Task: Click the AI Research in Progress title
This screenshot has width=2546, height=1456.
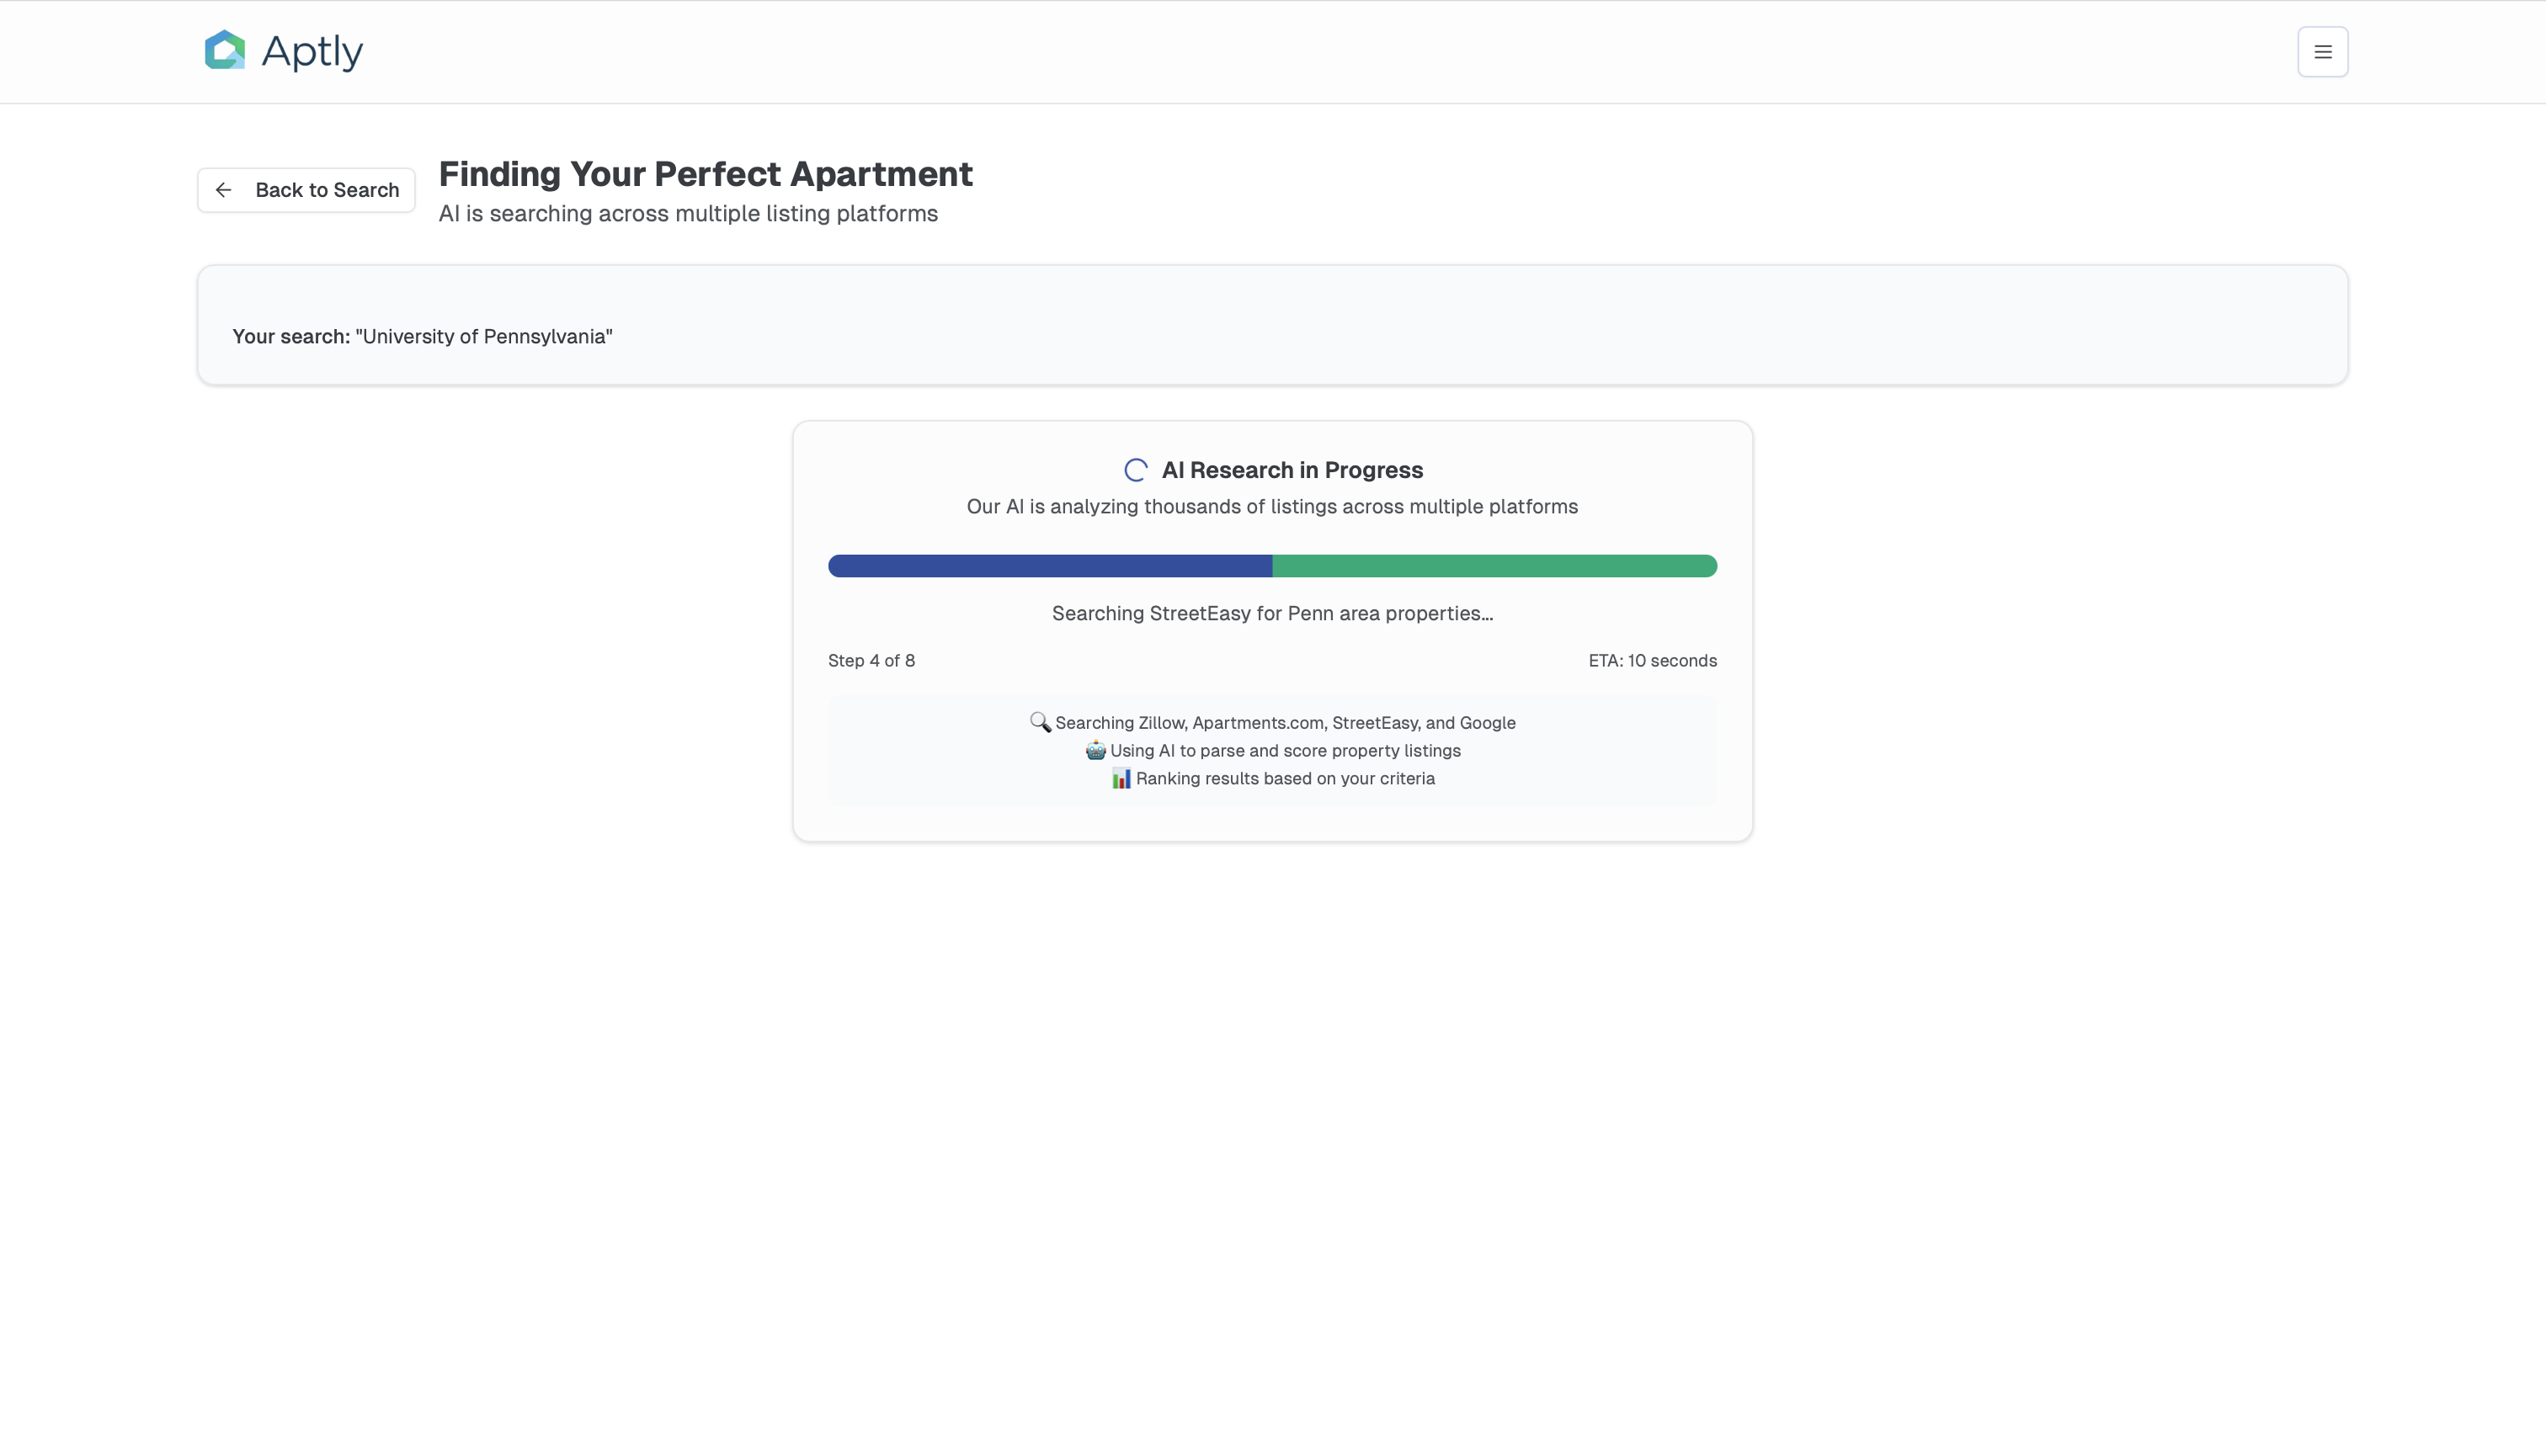Action: pyautogui.click(x=1292, y=470)
